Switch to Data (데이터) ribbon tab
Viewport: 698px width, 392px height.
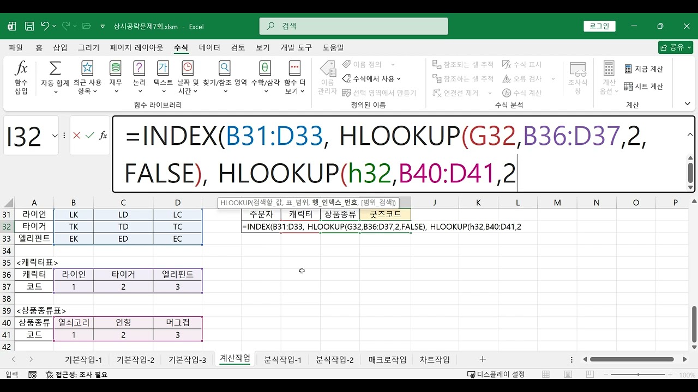(209, 47)
